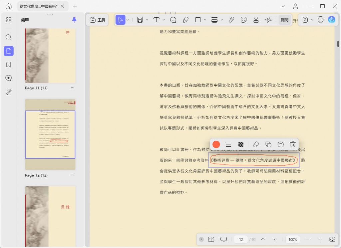341x248 pixels.
Task: Open the attachments panel in sidebar
Action: tap(8, 92)
